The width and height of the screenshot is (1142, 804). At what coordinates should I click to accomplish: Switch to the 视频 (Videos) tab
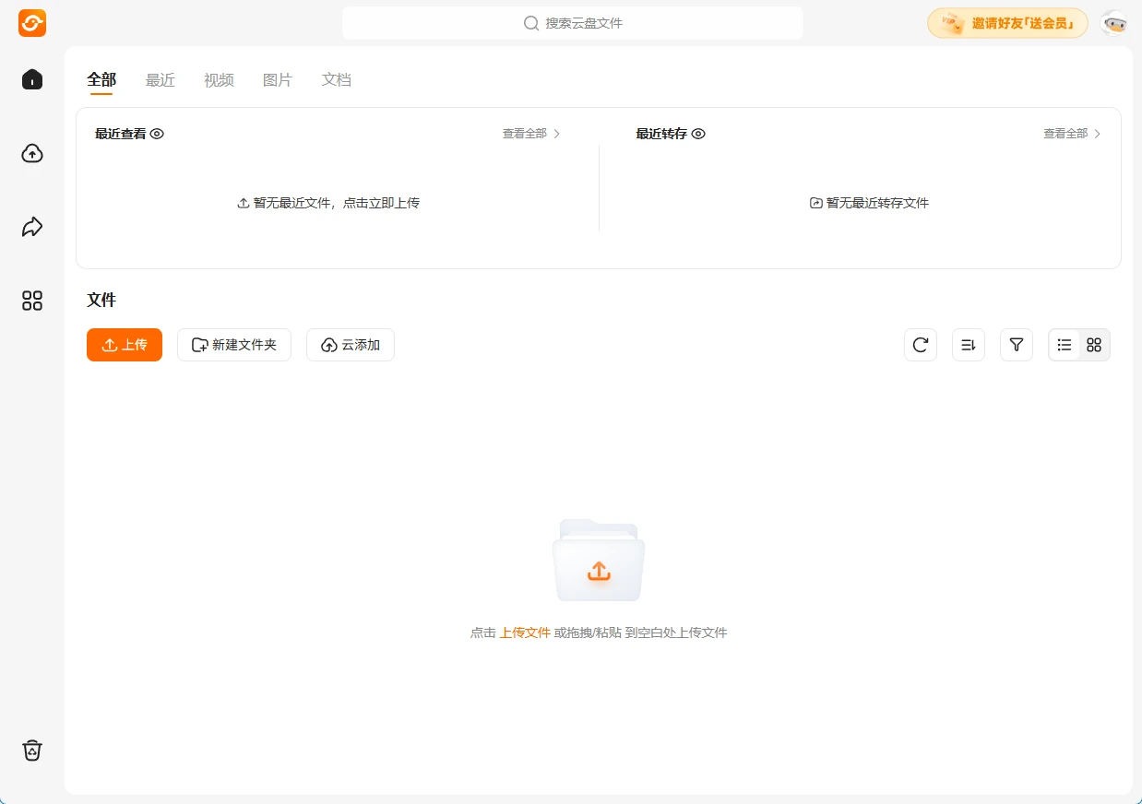[219, 80]
